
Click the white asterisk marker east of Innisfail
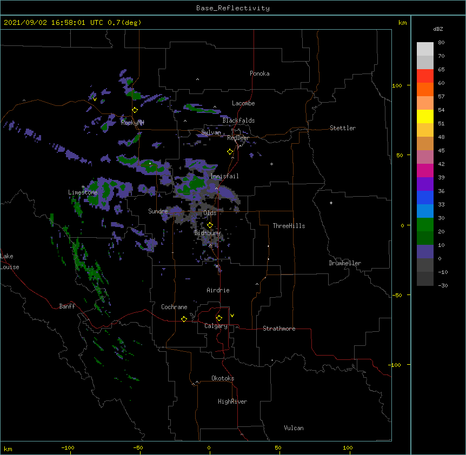[x=271, y=164]
